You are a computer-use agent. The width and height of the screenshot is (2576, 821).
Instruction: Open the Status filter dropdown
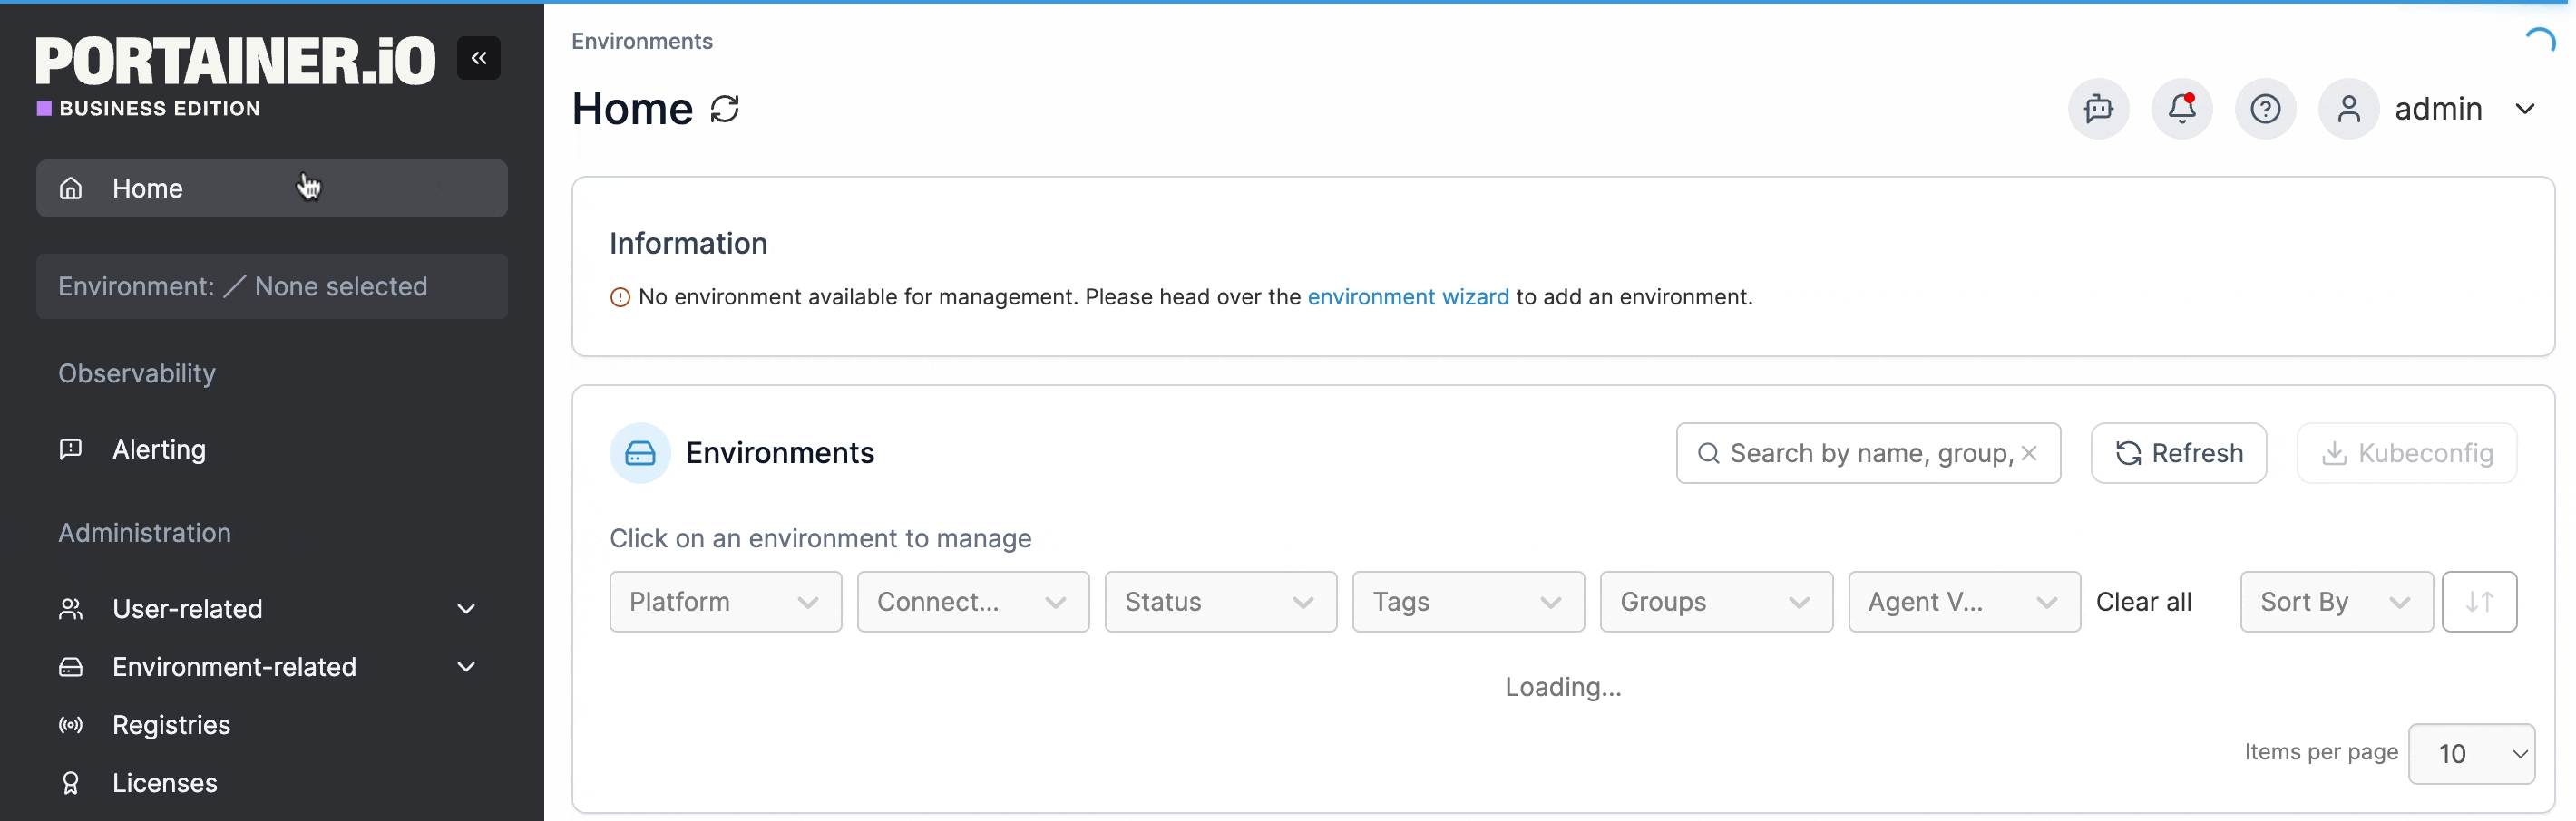[1219, 603]
